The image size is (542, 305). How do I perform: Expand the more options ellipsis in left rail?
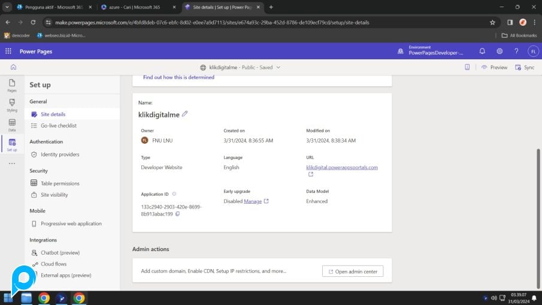coord(12,164)
